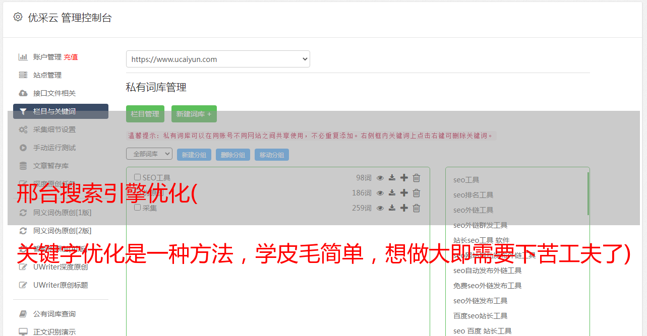647x336 pixels.
Task: Download the SEO工具 word library
Action: coord(392,178)
